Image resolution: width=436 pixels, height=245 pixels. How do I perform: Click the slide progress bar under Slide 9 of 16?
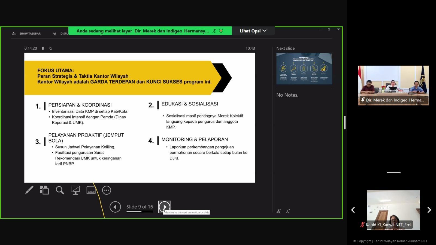pos(140,211)
